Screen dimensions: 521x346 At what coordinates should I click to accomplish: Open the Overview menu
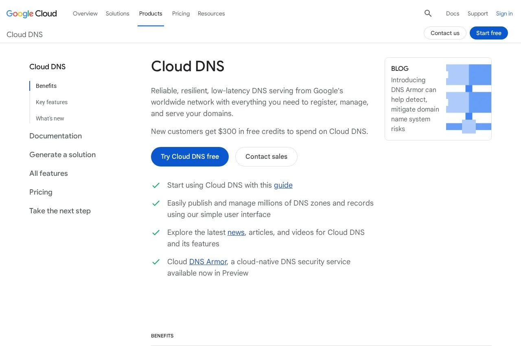pos(85,13)
